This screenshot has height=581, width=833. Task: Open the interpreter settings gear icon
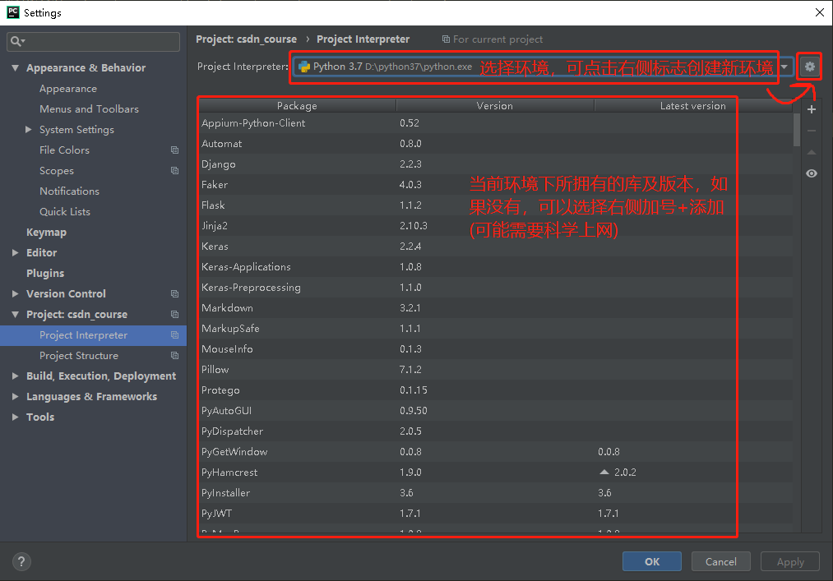pyautogui.click(x=810, y=67)
